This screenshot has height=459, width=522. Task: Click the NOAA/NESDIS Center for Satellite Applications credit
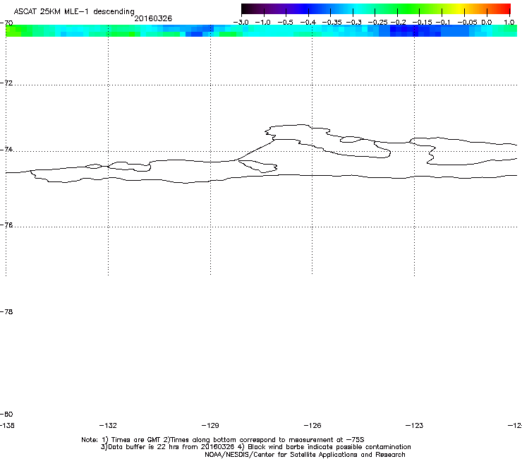305,455
